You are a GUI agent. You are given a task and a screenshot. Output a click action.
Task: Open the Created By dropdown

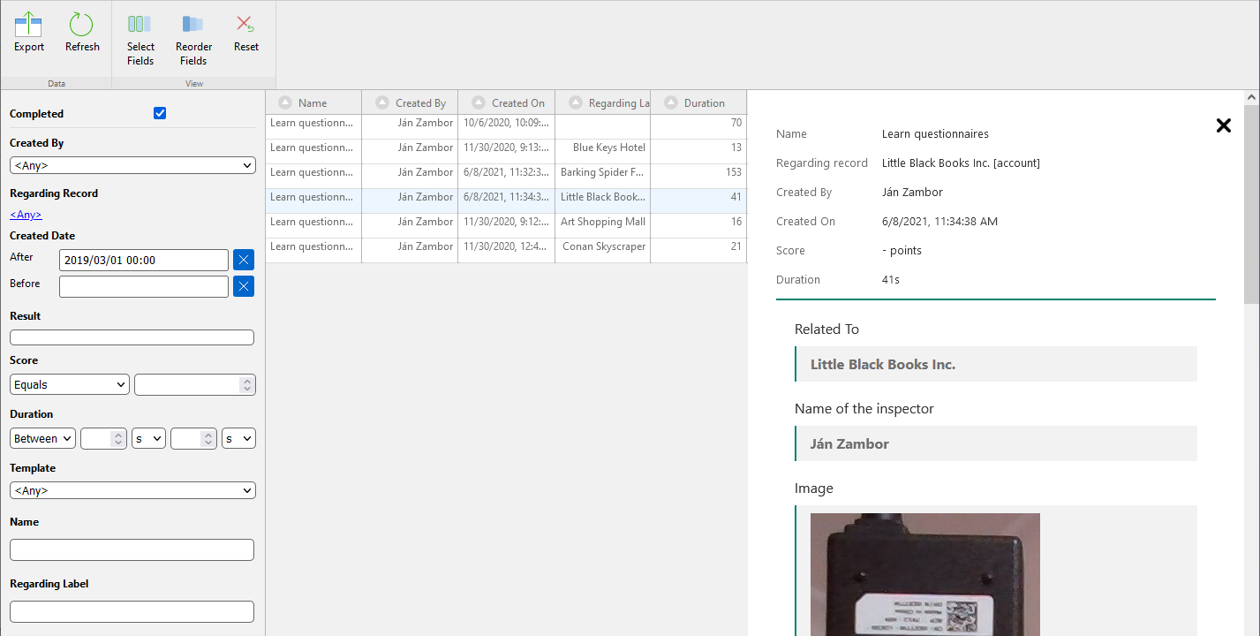pyautogui.click(x=132, y=165)
